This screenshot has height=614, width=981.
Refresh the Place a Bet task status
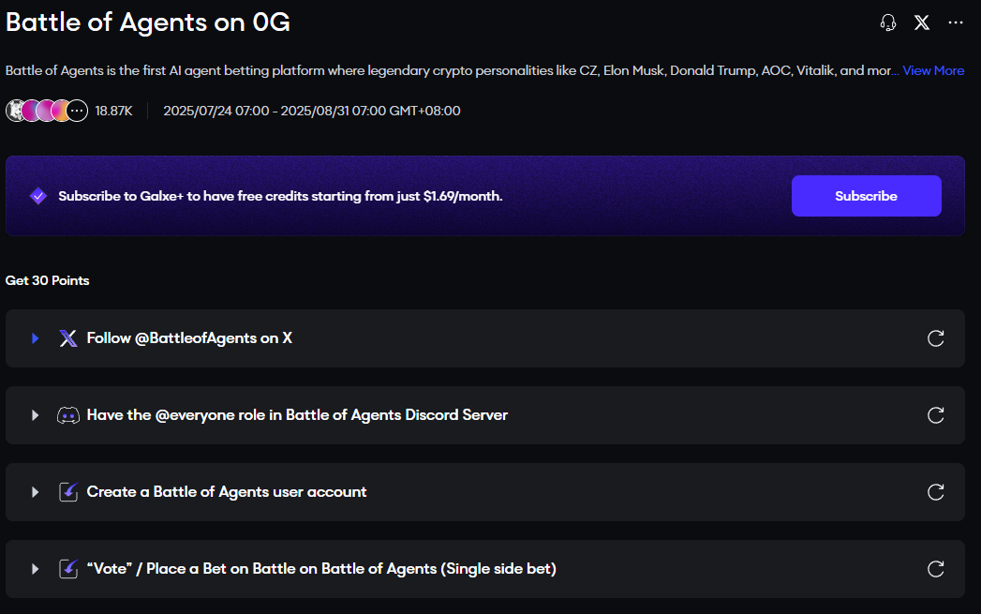pyautogui.click(x=935, y=569)
